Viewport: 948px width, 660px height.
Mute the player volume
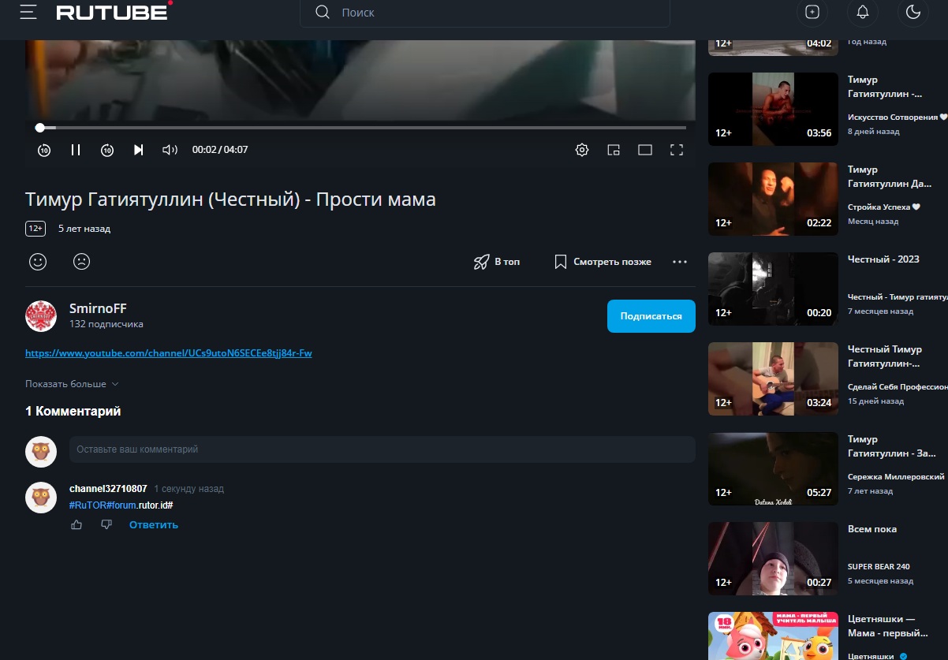[170, 150]
